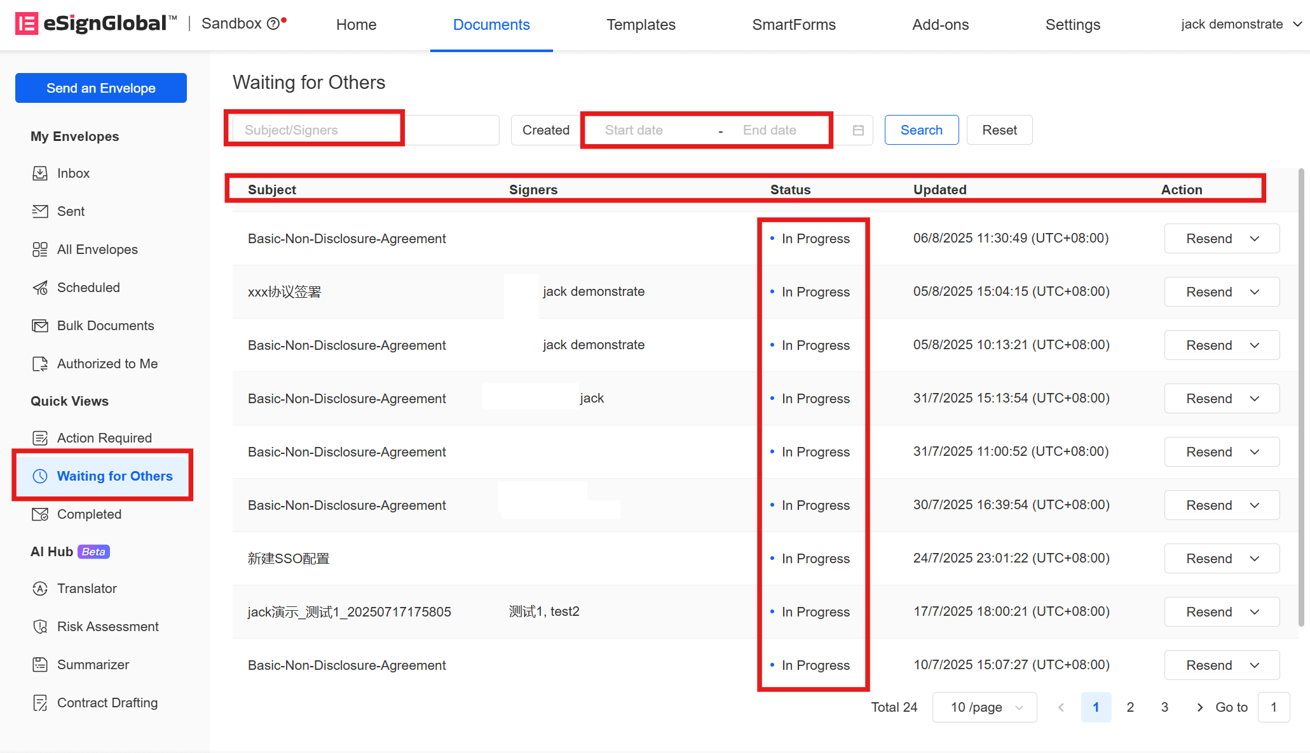Open the Risk Assessment shield icon
Screen dimensions: 1310x753
coord(40,627)
